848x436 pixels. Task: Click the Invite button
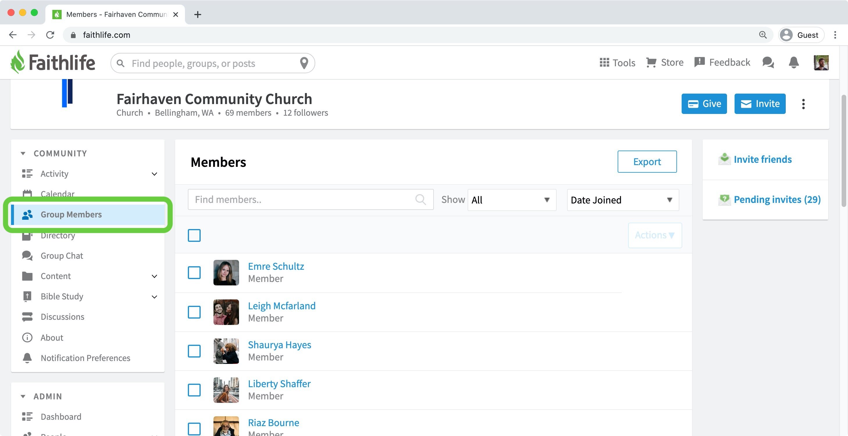pyautogui.click(x=760, y=104)
